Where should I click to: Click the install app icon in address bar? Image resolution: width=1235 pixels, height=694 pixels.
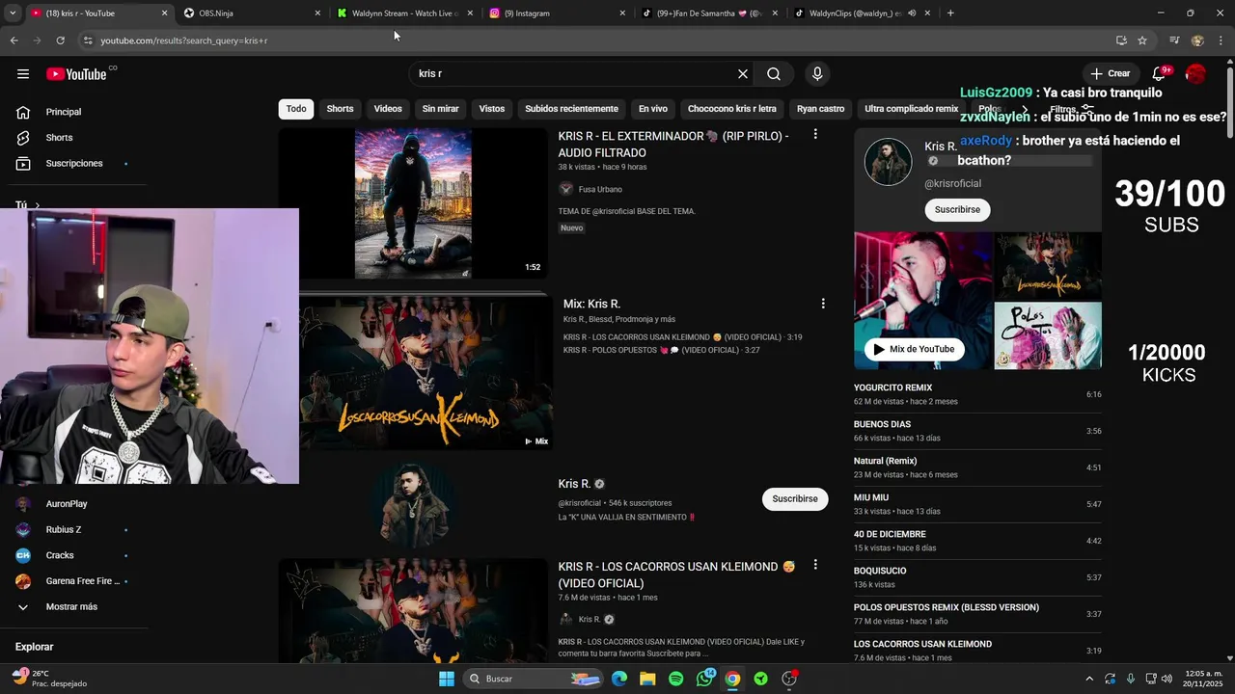(1121, 40)
